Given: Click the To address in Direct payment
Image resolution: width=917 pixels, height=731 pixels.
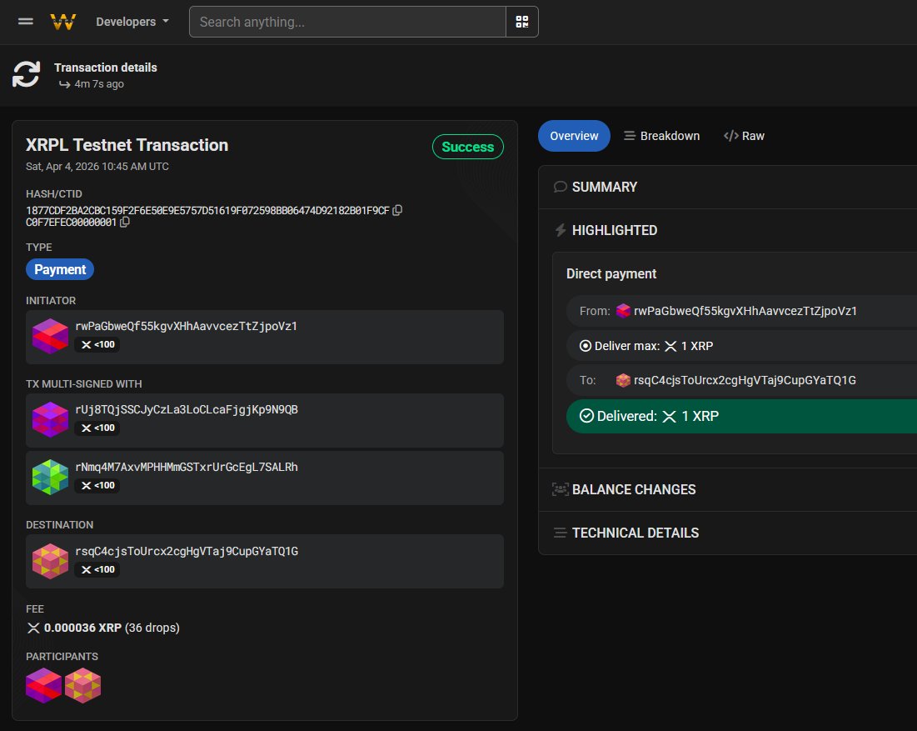Looking at the screenshot, I should coord(745,380).
